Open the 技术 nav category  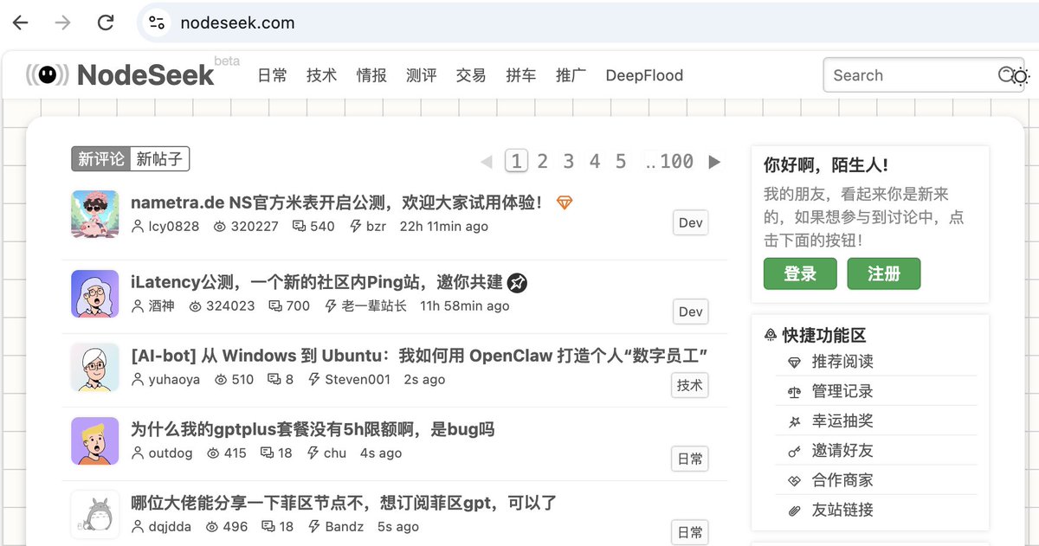(x=322, y=75)
